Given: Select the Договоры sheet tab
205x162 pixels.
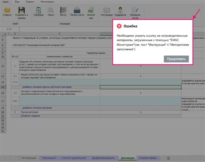Looking at the screenshot, I should point(128,158).
